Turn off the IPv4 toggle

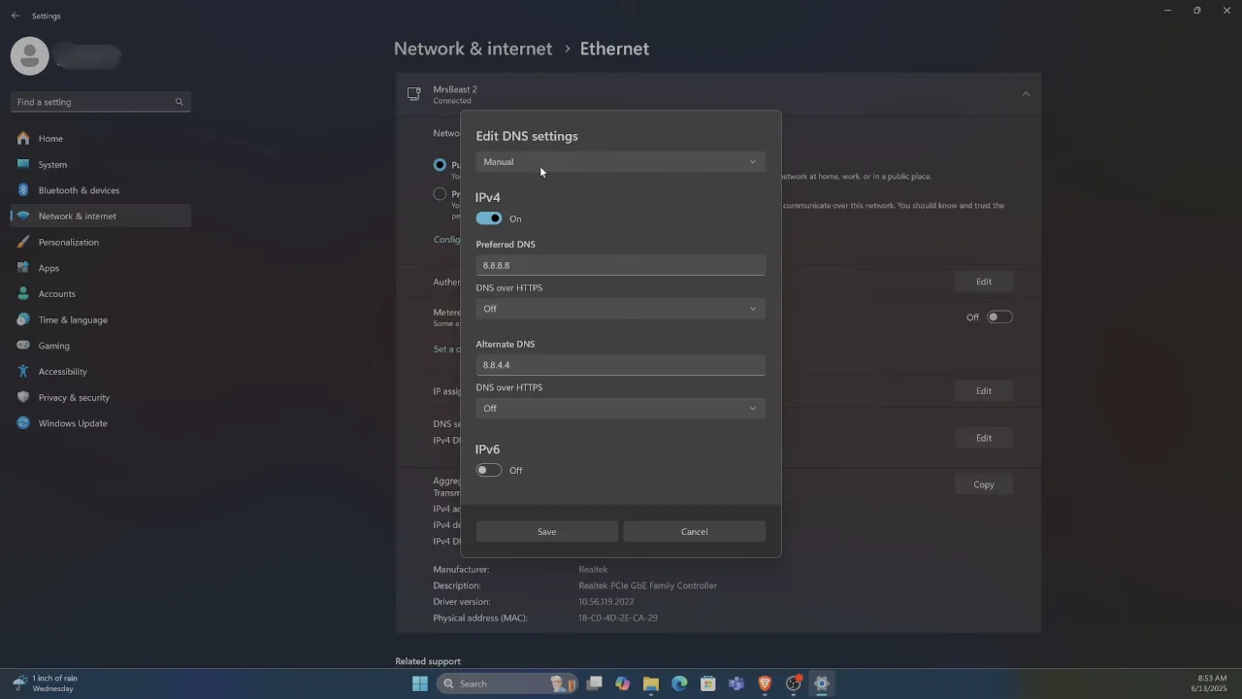click(488, 218)
